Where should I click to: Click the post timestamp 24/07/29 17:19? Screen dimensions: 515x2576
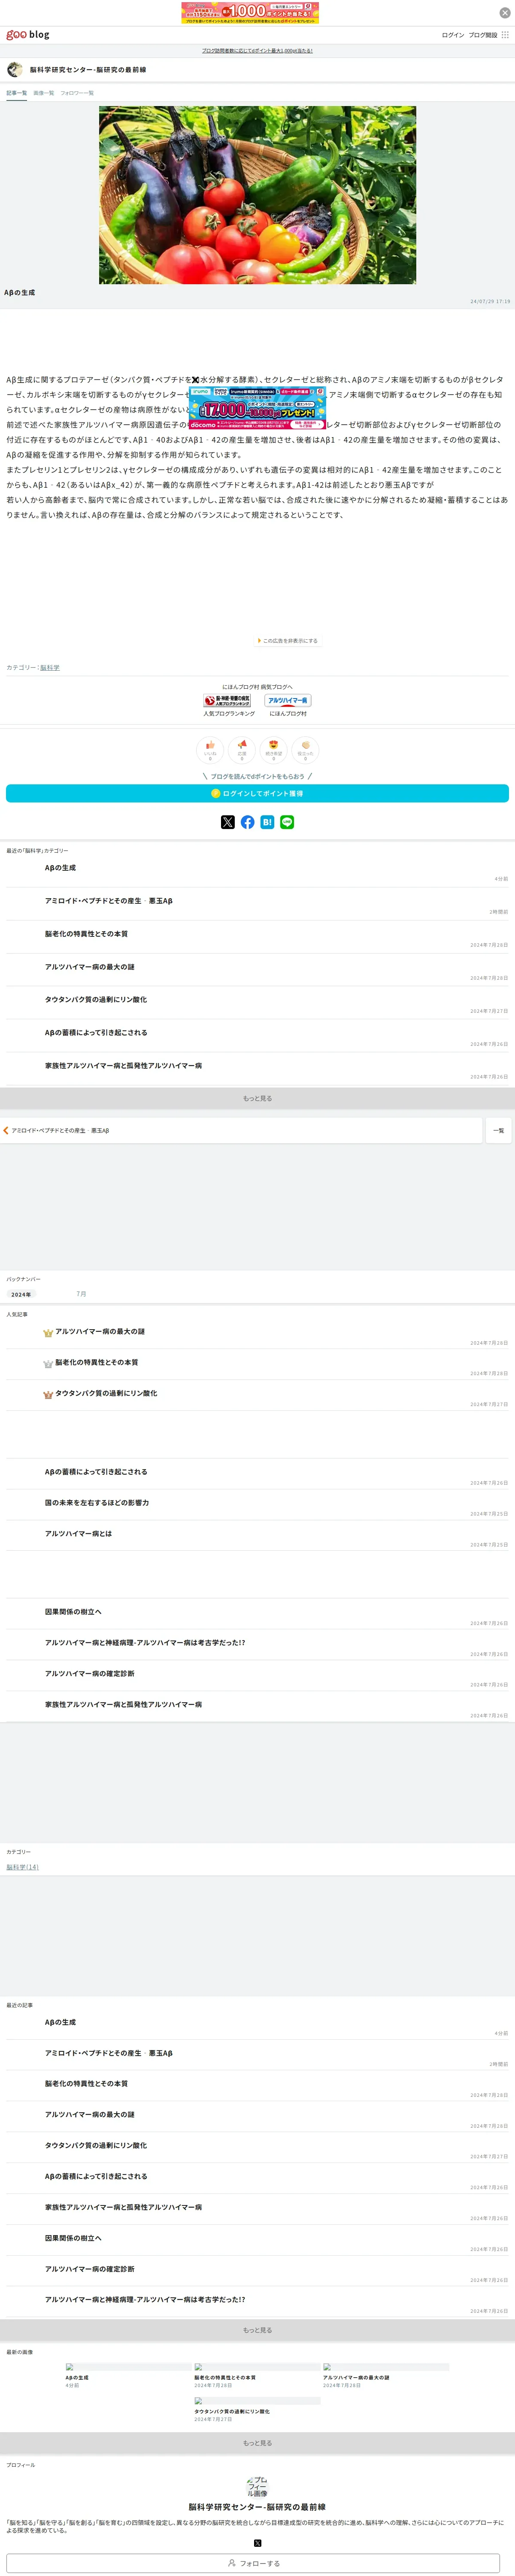pyautogui.click(x=490, y=301)
